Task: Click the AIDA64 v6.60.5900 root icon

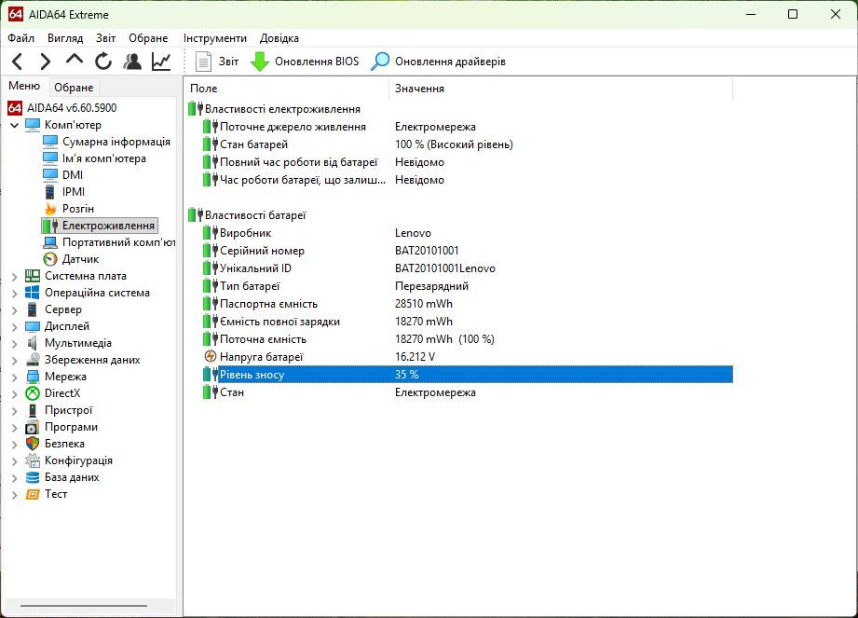Action: pyautogui.click(x=15, y=108)
